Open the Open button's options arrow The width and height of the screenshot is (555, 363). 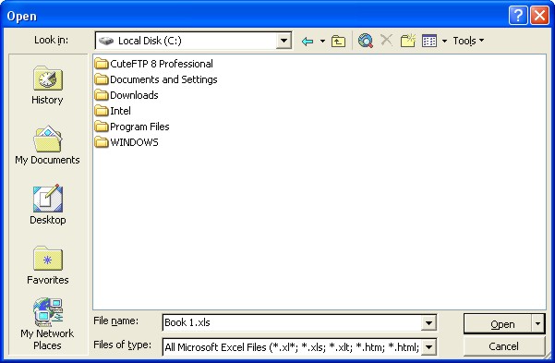537,323
